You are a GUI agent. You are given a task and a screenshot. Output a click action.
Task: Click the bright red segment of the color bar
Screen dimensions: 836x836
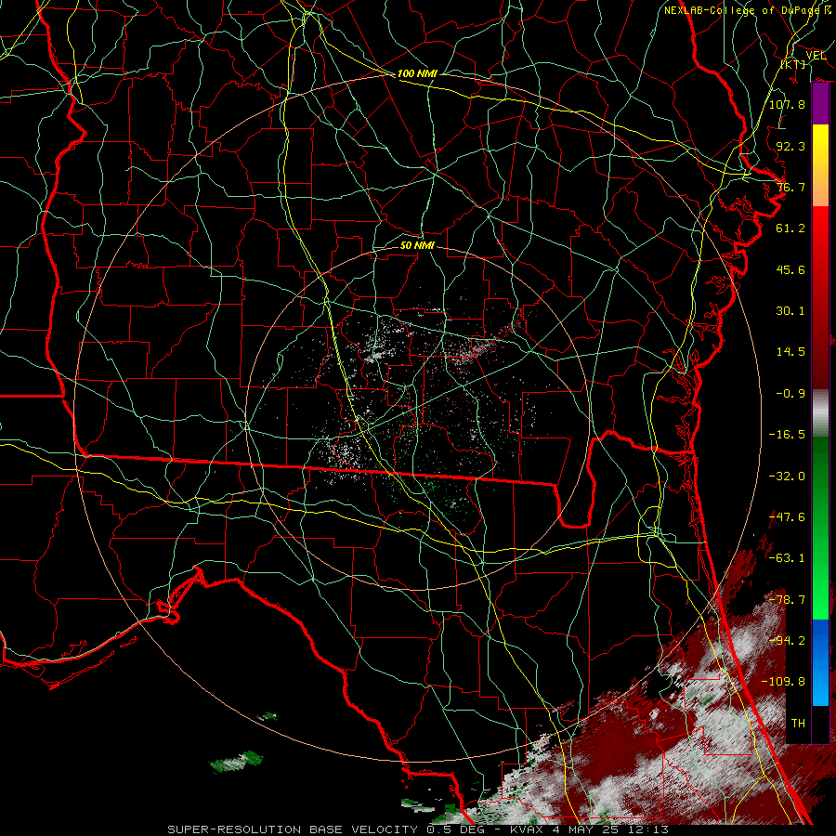pos(820,267)
